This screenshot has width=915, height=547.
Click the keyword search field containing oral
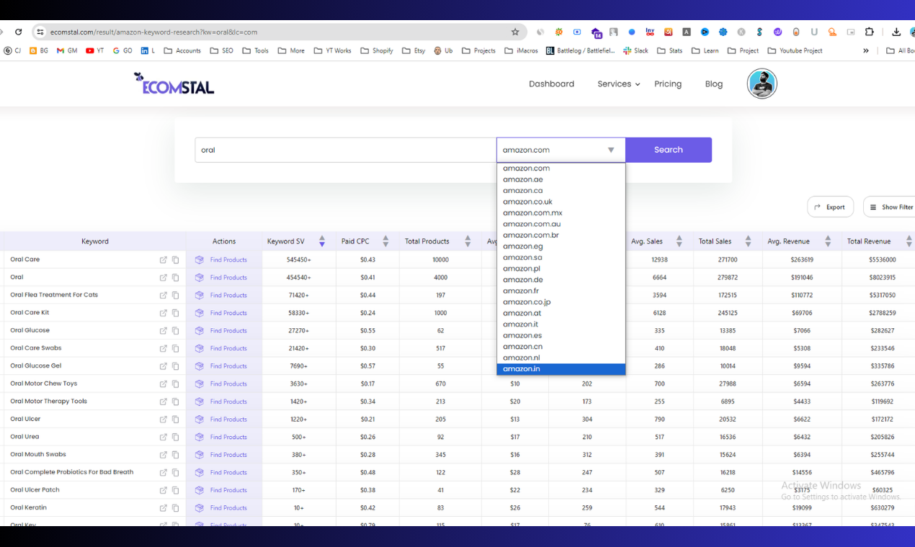pyautogui.click(x=345, y=150)
